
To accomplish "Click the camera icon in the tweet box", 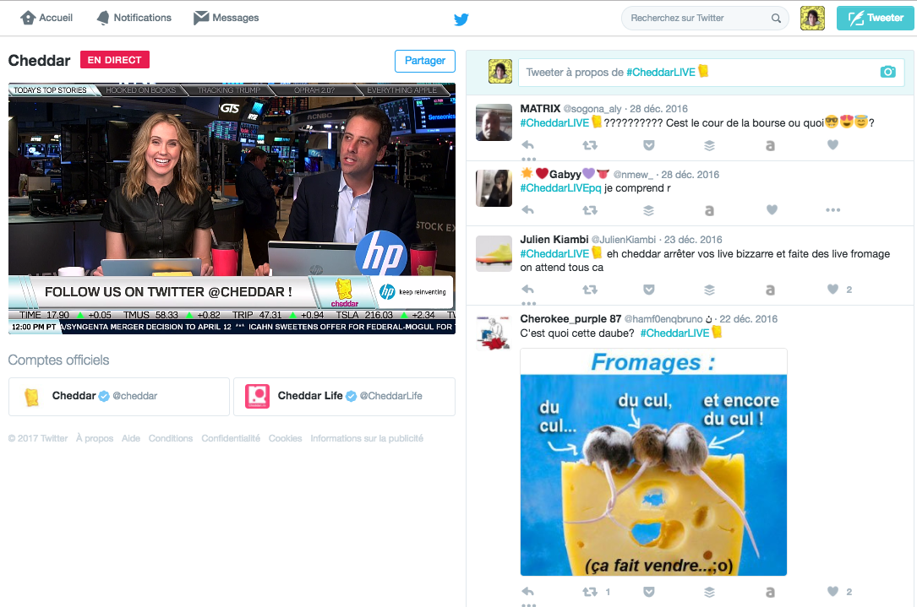I will (x=887, y=72).
